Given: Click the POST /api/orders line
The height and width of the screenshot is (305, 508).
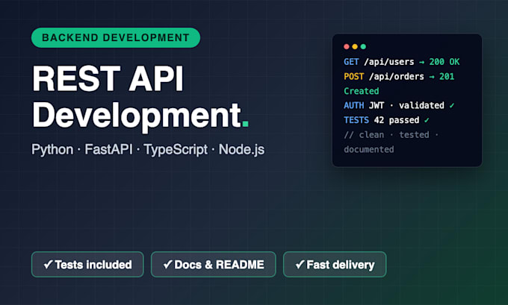Looking at the screenshot, I should pos(399,77).
